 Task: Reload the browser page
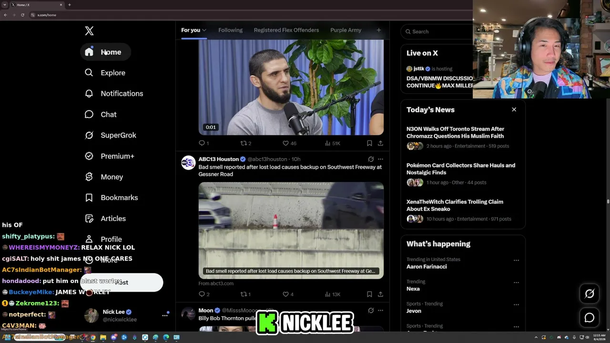coord(22,15)
